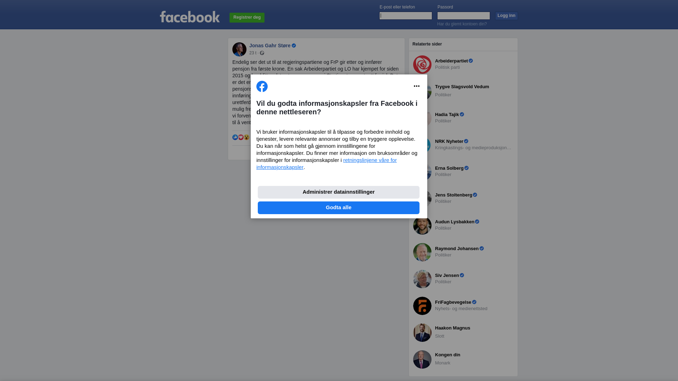Image resolution: width=678 pixels, height=381 pixels.
Task: Click Godta alle button
Action: point(339,208)
